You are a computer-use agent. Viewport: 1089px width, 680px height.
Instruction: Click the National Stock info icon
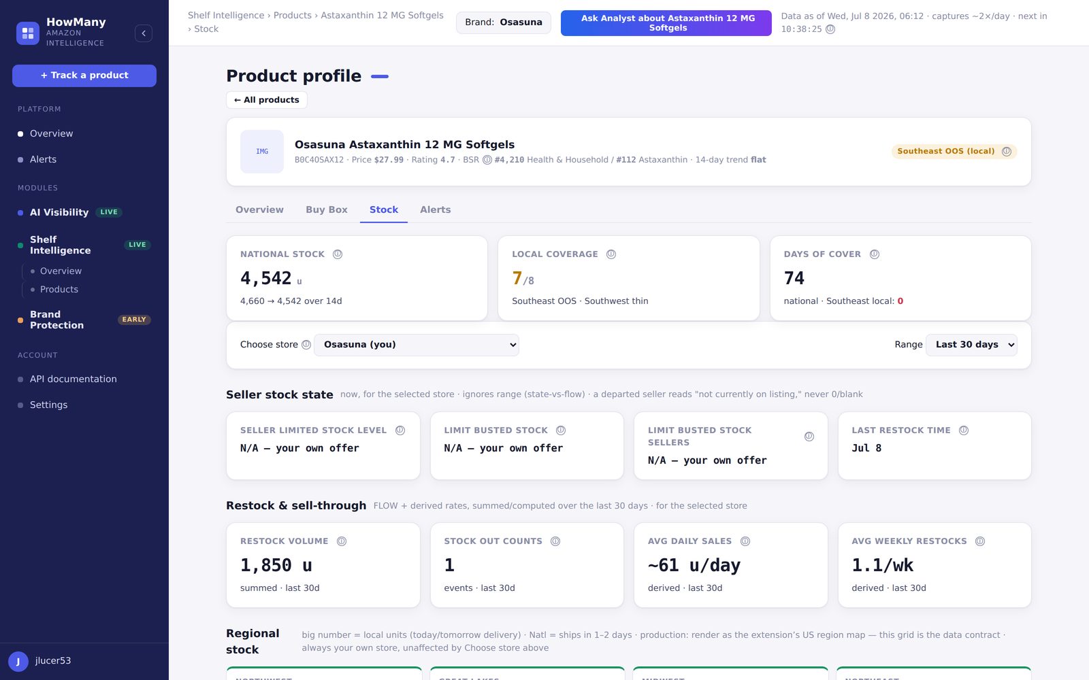[338, 254]
